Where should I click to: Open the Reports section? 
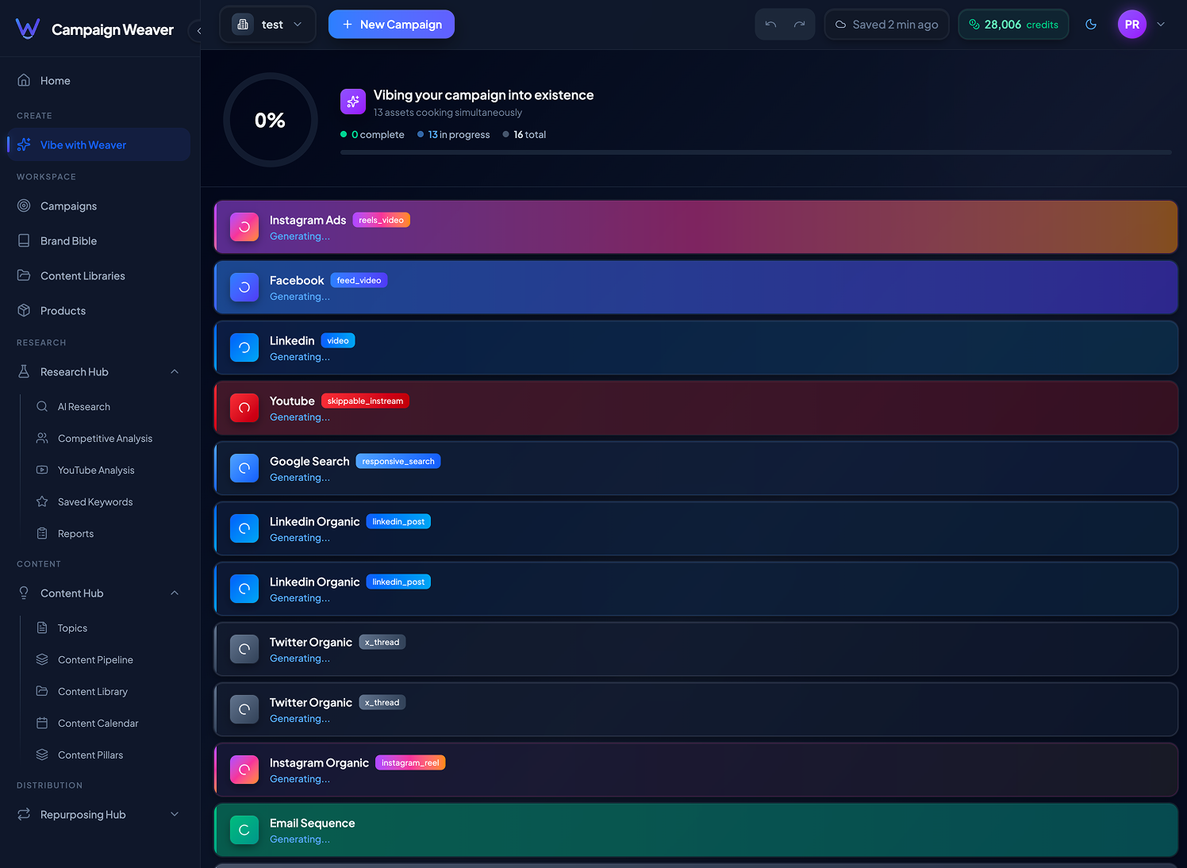point(75,533)
